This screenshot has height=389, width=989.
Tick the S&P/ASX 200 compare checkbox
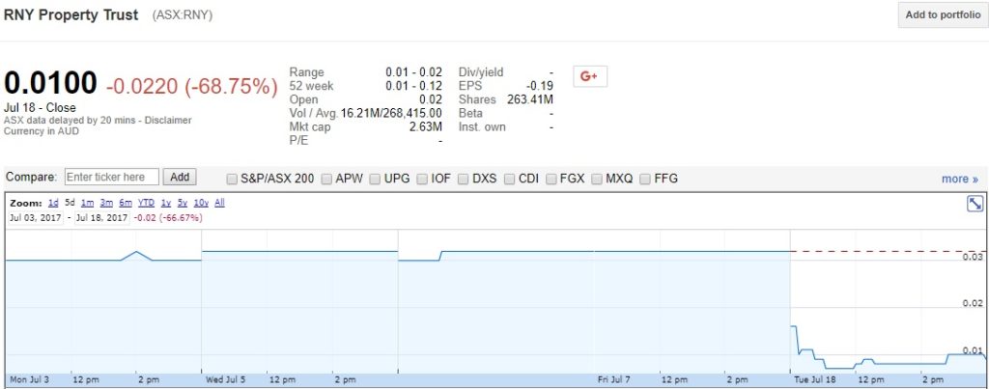click(x=232, y=179)
